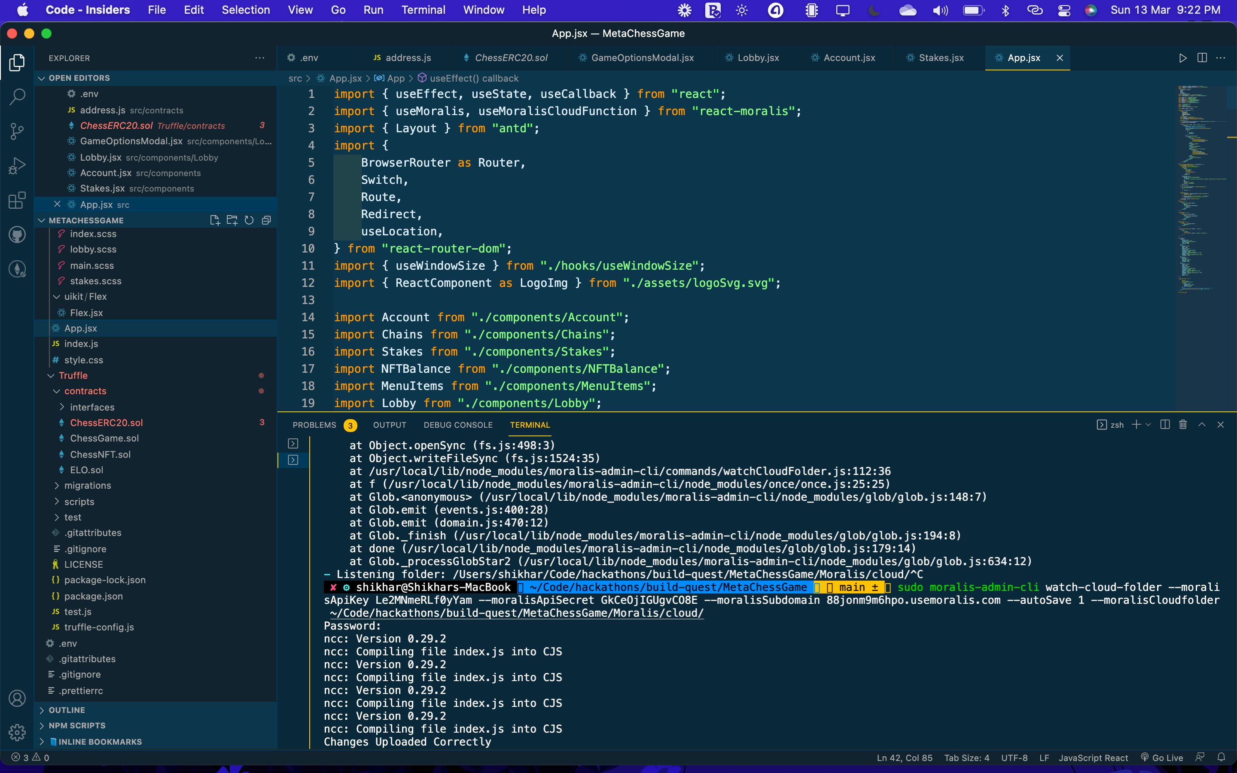1237x773 pixels.
Task: Change LF end of line sequence
Action: (x=1044, y=758)
